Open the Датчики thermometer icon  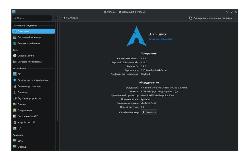pyautogui.click(x=15, y=92)
